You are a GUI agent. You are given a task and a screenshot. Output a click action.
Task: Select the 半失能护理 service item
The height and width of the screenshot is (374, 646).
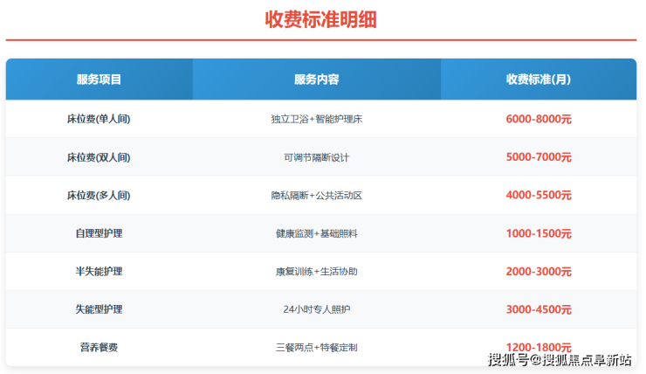(99, 271)
